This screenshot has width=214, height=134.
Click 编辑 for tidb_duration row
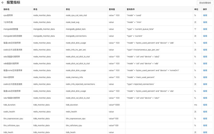pos(205,105)
